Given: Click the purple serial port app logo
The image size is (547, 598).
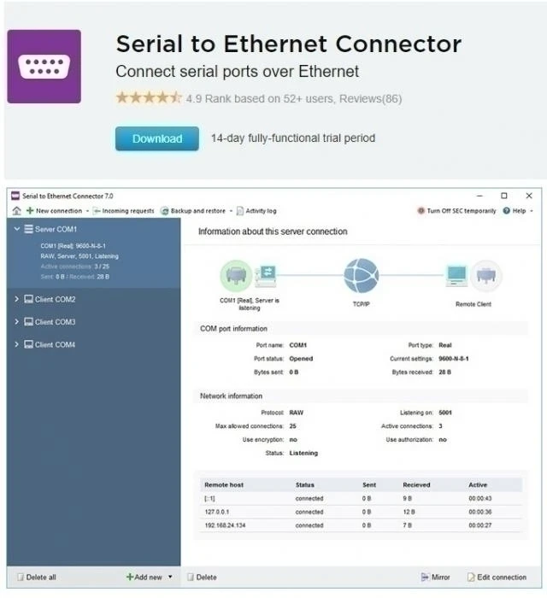Looking at the screenshot, I should pos(44,67).
